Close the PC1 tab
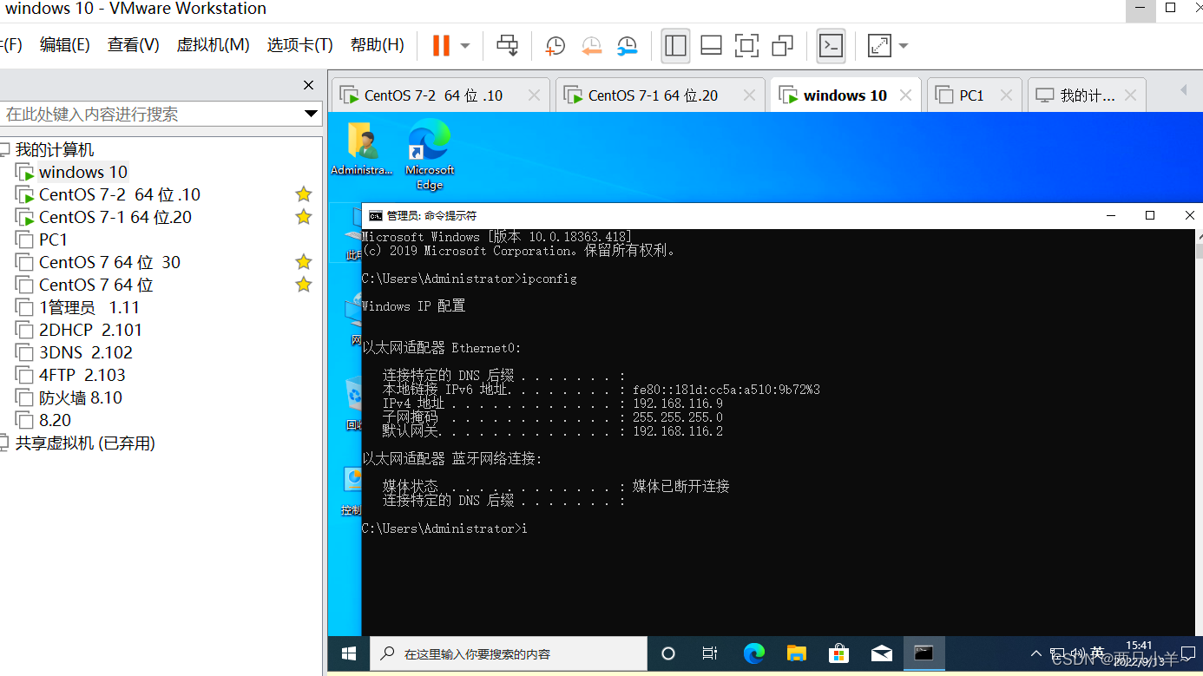Screen dimensions: 1203x676 tap(1007, 95)
